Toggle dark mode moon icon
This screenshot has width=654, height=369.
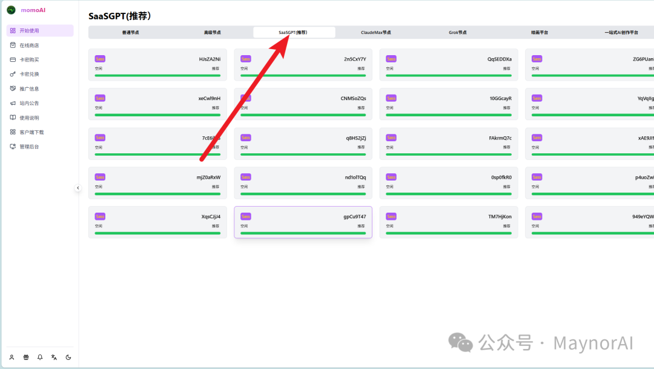[x=68, y=357]
